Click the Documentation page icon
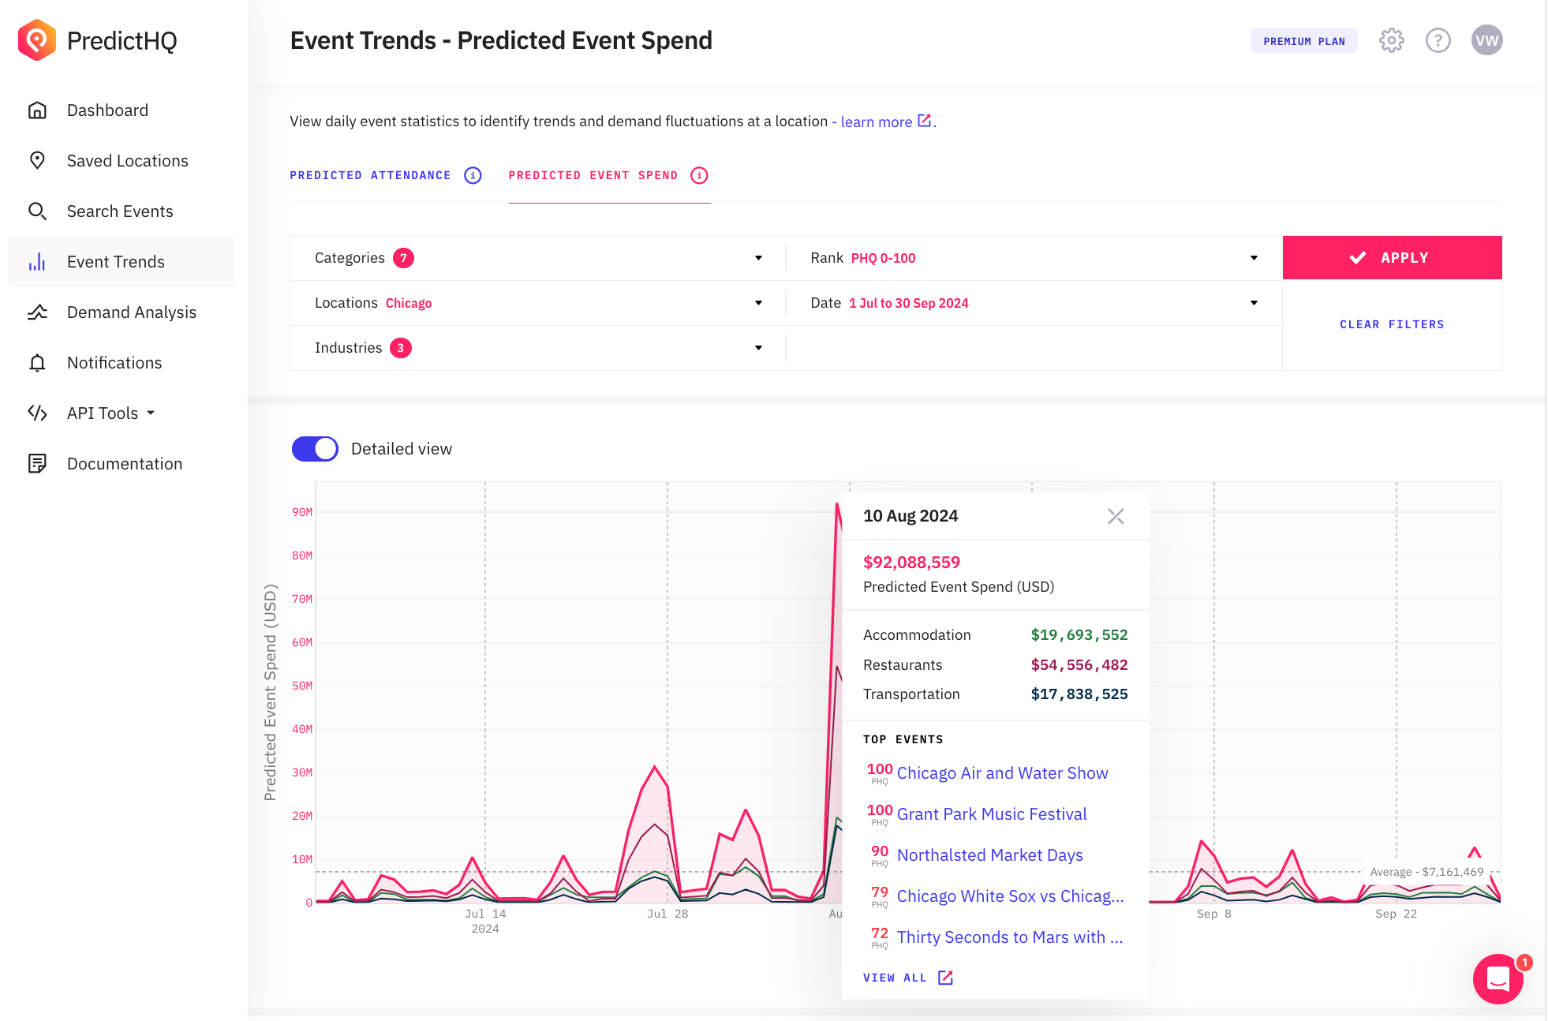Viewport: 1548px width, 1021px height. tap(37, 464)
